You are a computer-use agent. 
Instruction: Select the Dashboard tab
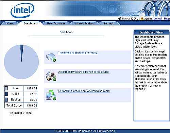click(x=31, y=23)
